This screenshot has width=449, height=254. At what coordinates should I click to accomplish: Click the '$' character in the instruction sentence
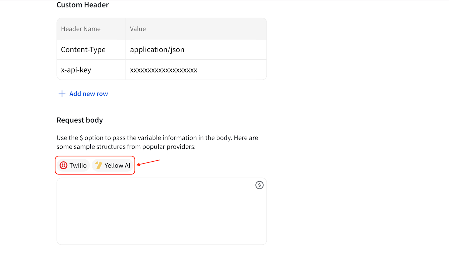tap(81, 138)
